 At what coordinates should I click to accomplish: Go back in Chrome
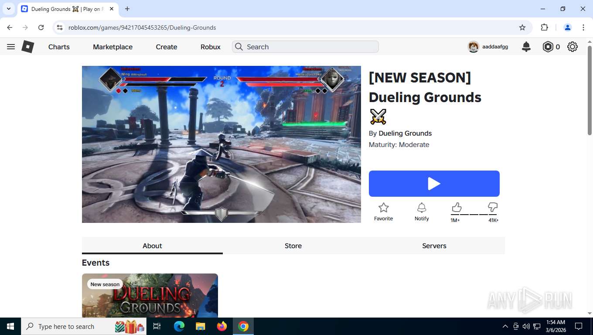(10, 27)
